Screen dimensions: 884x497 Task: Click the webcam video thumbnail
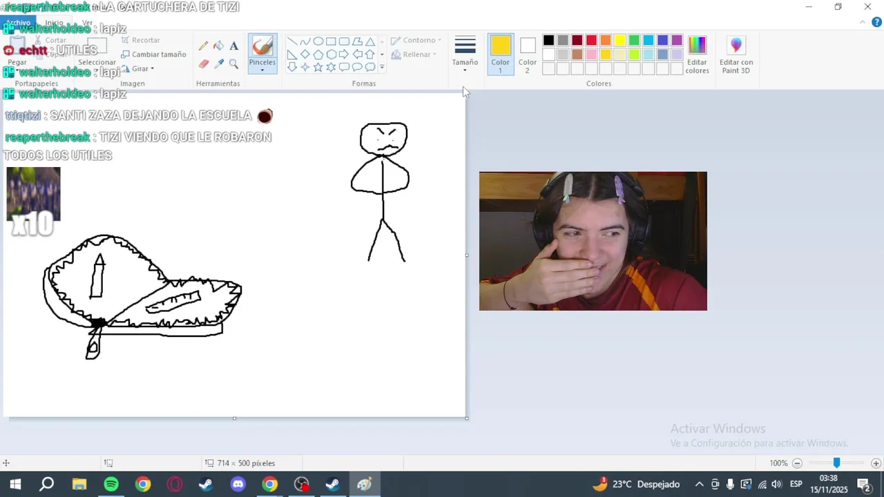[593, 241]
